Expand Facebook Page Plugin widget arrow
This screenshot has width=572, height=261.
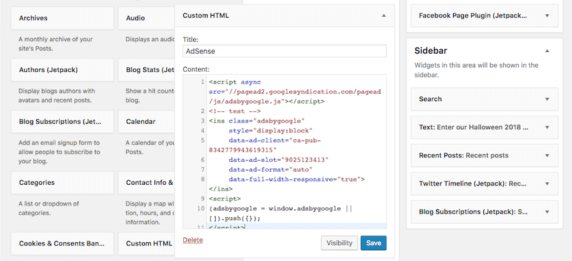(x=547, y=16)
